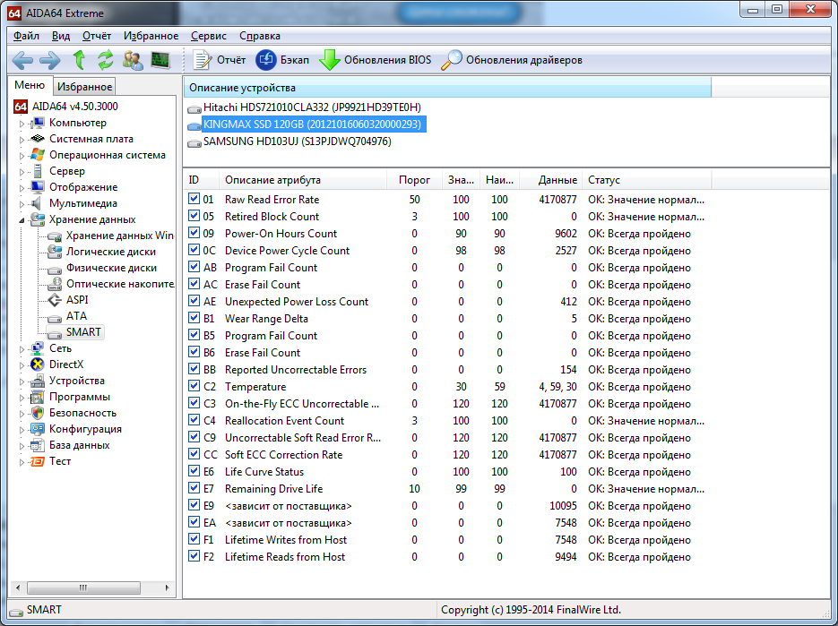Click the Сервер tree icon
The width and height of the screenshot is (838, 626).
pyautogui.click(x=38, y=171)
